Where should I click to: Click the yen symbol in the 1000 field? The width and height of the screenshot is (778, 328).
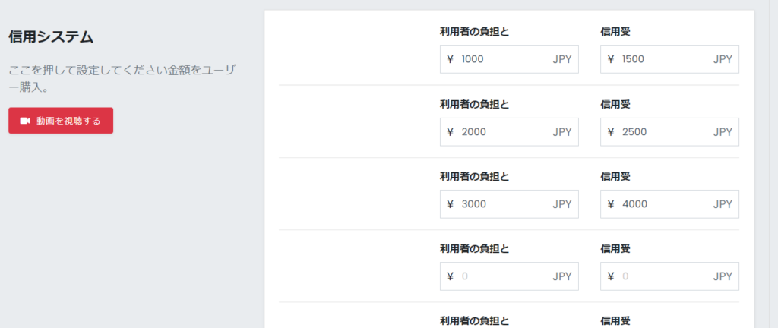[451, 59]
